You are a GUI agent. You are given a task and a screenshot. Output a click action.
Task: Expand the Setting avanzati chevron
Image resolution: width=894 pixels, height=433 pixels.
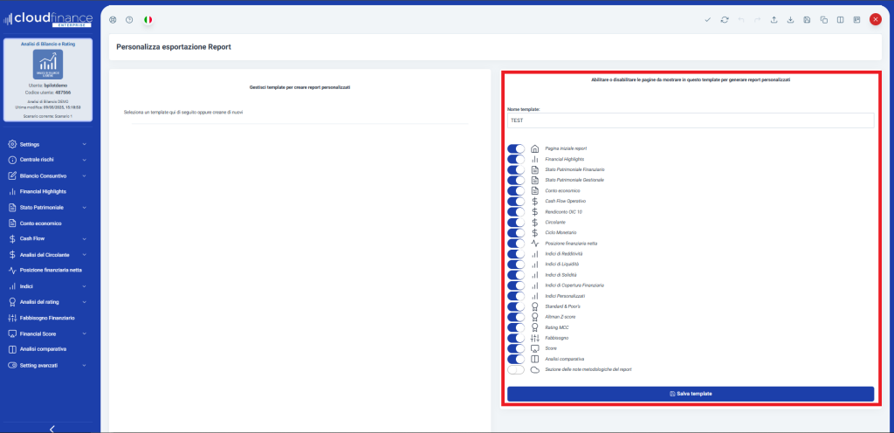[85, 365]
